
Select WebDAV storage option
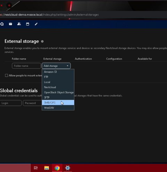coord(58,108)
